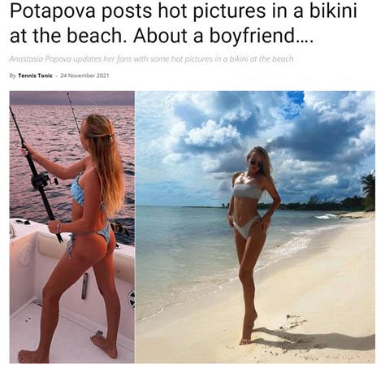Open the Tennis Tonic author link
This screenshot has width=385, height=373.
(35, 76)
